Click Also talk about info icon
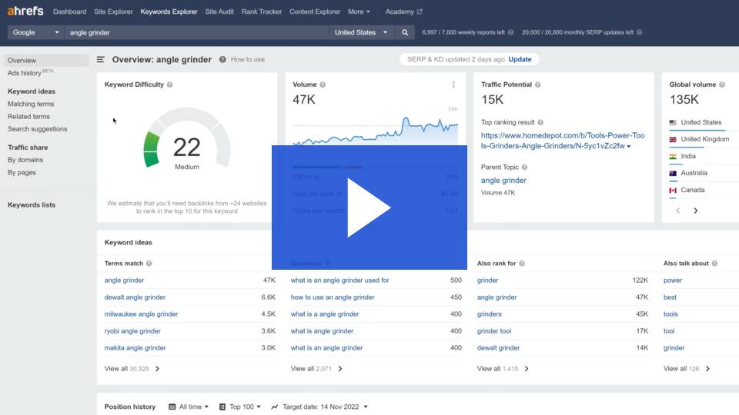Screen dimensions: 739x415 tap(714, 264)
